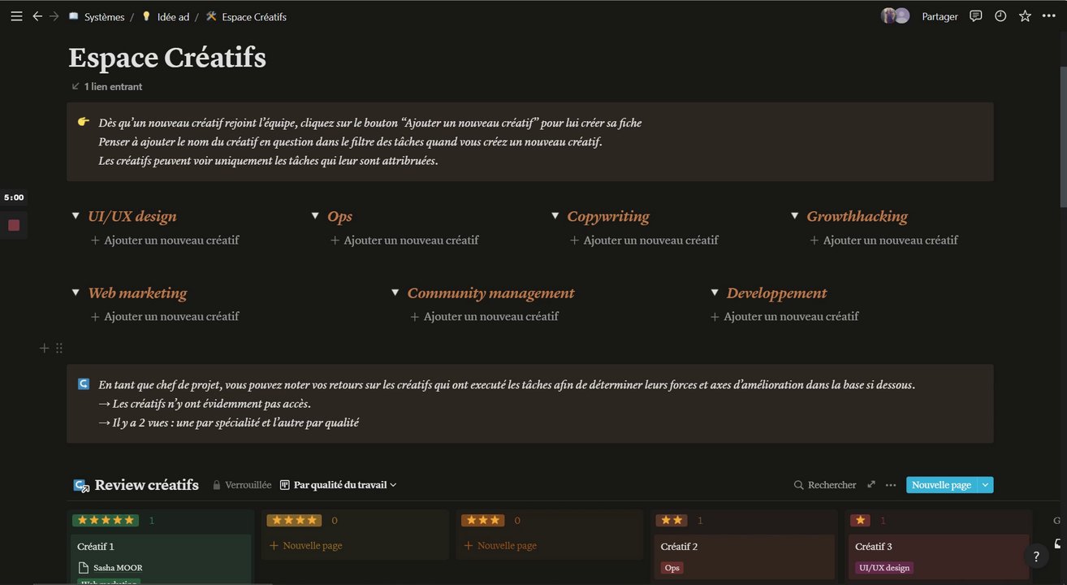Open the sidebar hamburger menu
This screenshot has width=1067, height=585.
[16, 16]
